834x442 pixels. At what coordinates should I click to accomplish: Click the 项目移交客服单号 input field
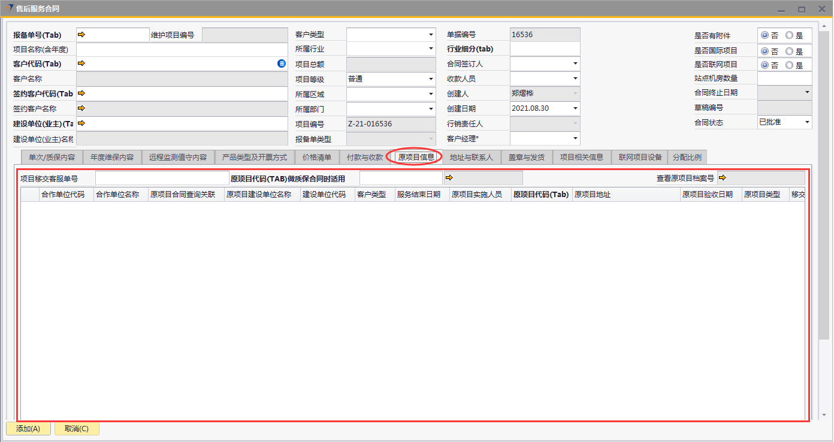click(162, 178)
